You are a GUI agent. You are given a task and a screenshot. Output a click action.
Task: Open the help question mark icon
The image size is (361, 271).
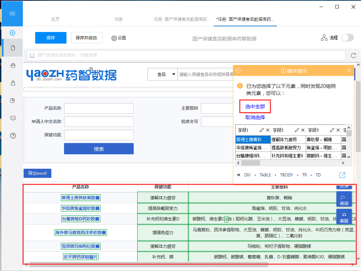(13, 136)
